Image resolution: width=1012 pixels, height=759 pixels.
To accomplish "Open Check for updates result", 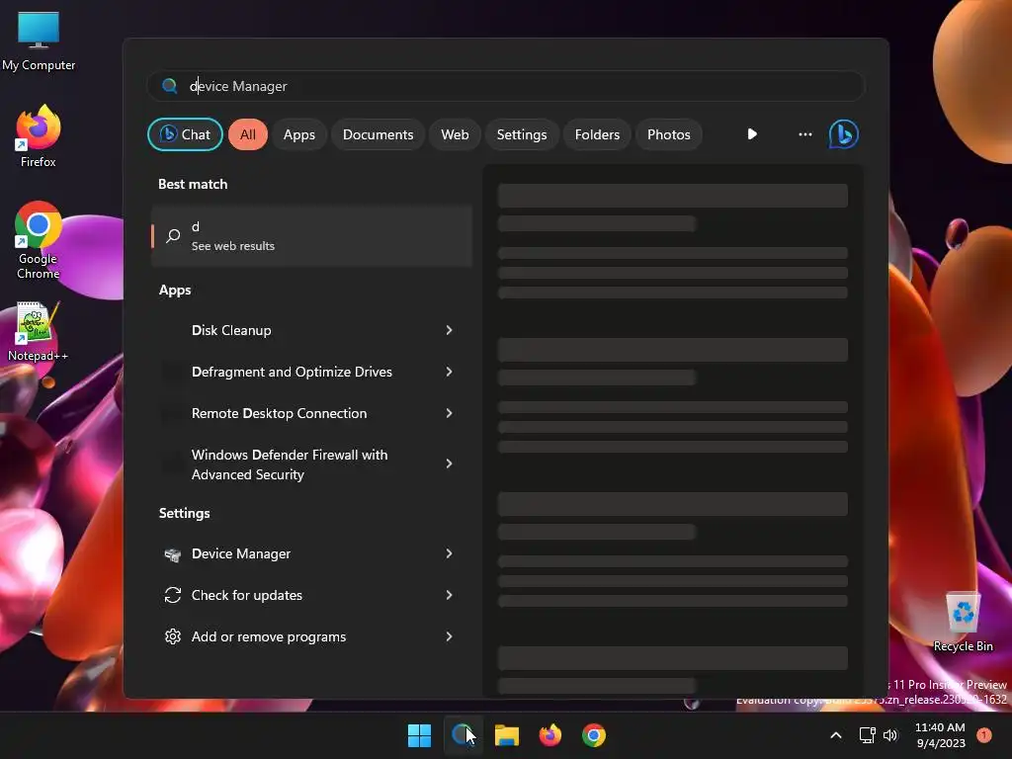I will [x=311, y=595].
